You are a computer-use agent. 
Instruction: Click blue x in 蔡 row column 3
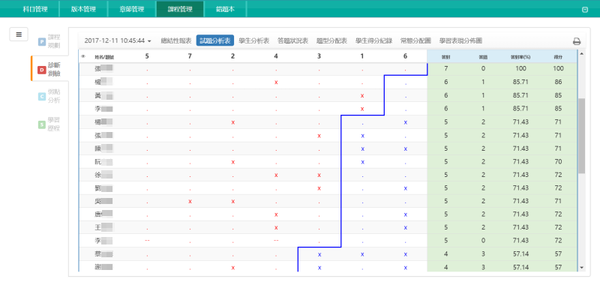click(x=319, y=254)
